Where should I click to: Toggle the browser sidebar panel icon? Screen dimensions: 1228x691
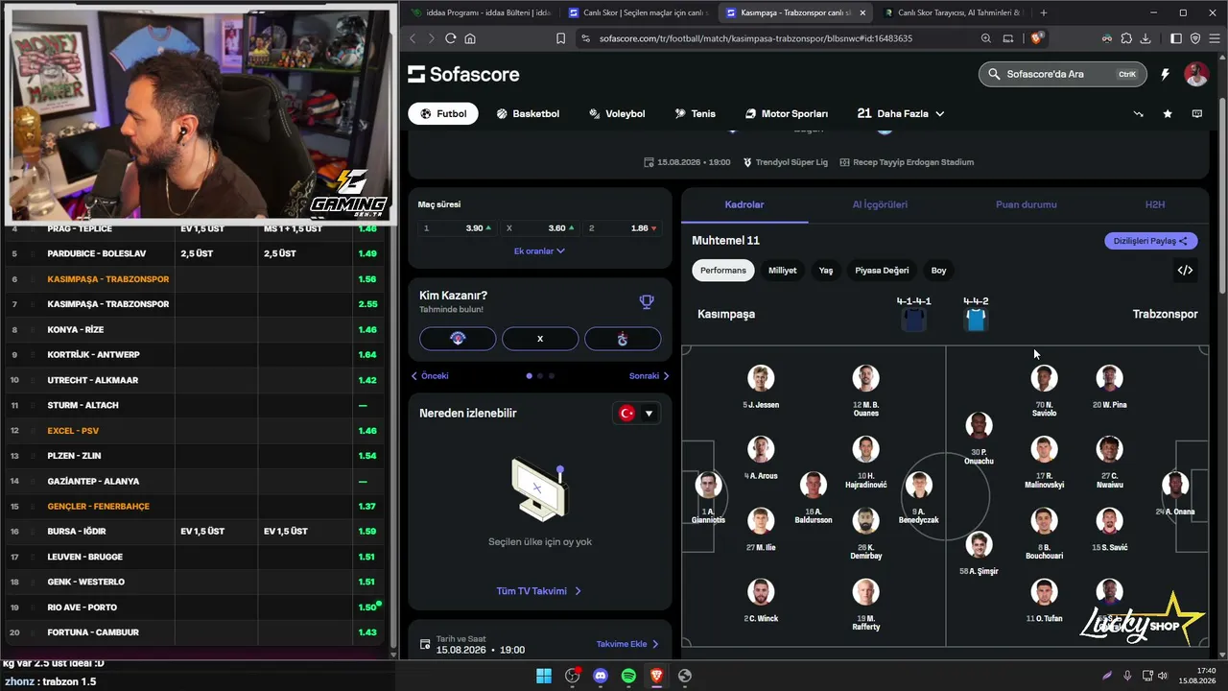(1176, 38)
